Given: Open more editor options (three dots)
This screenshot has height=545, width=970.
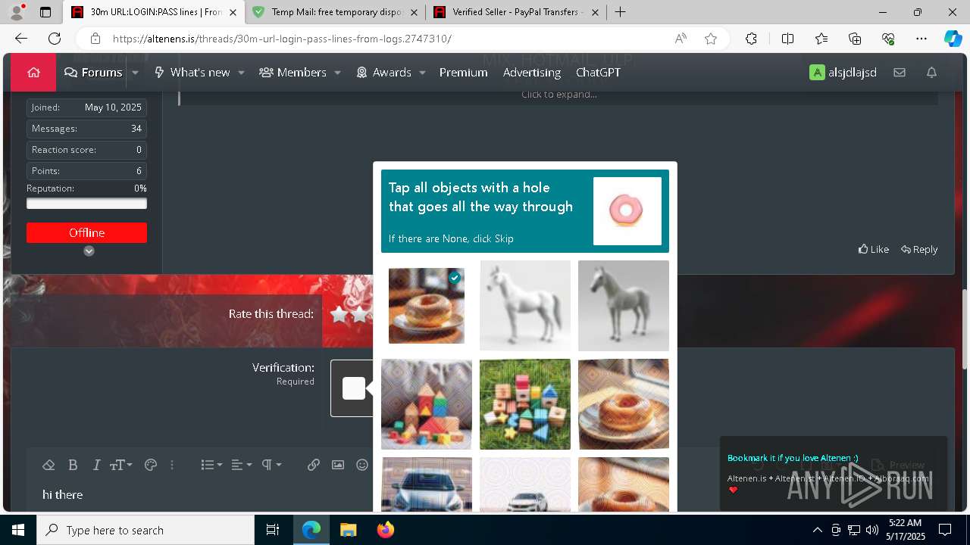Looking at the screenshot, I should [172, 465].
